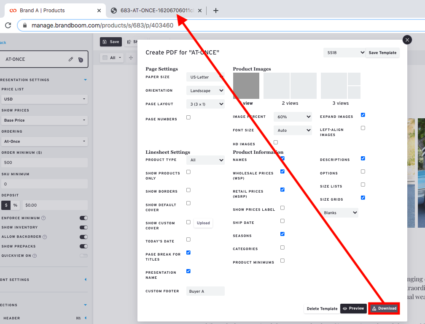Toggle the Allow Backorder switch
Screen dimensions: 425x324
[x=83, y=237]
